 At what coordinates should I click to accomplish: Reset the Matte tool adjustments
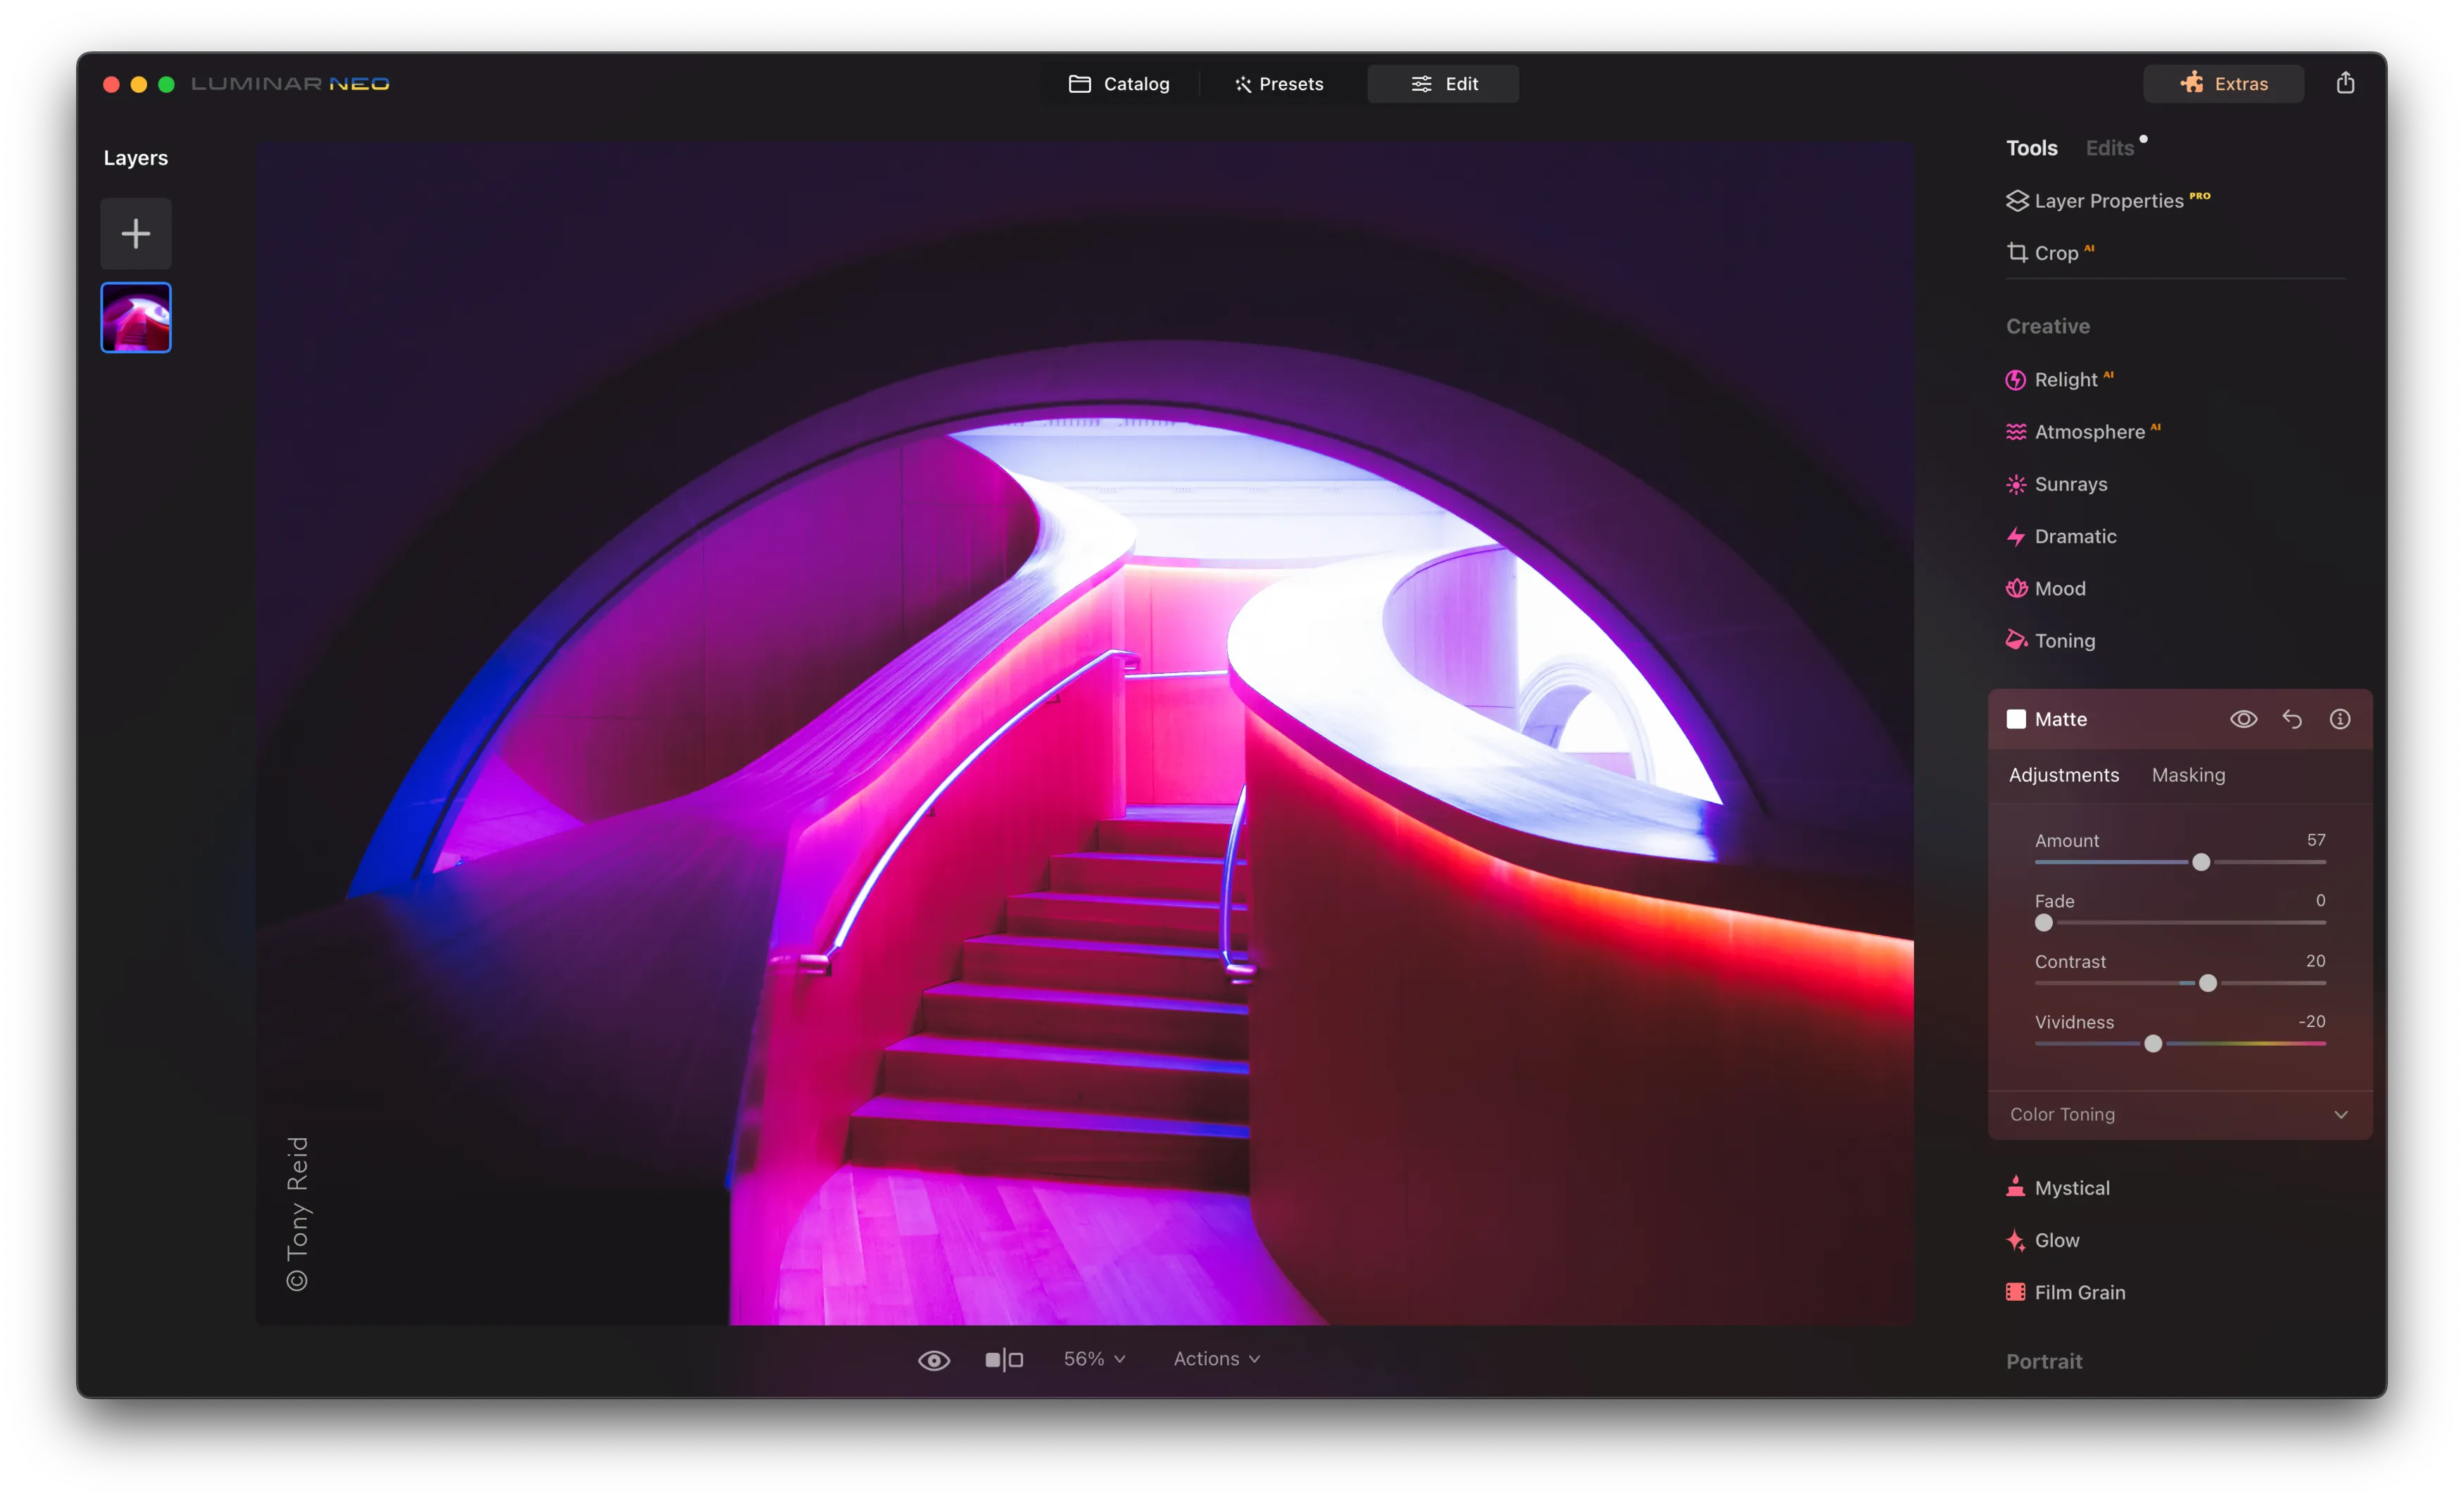pyautogui.click(x=2292, y=719)
